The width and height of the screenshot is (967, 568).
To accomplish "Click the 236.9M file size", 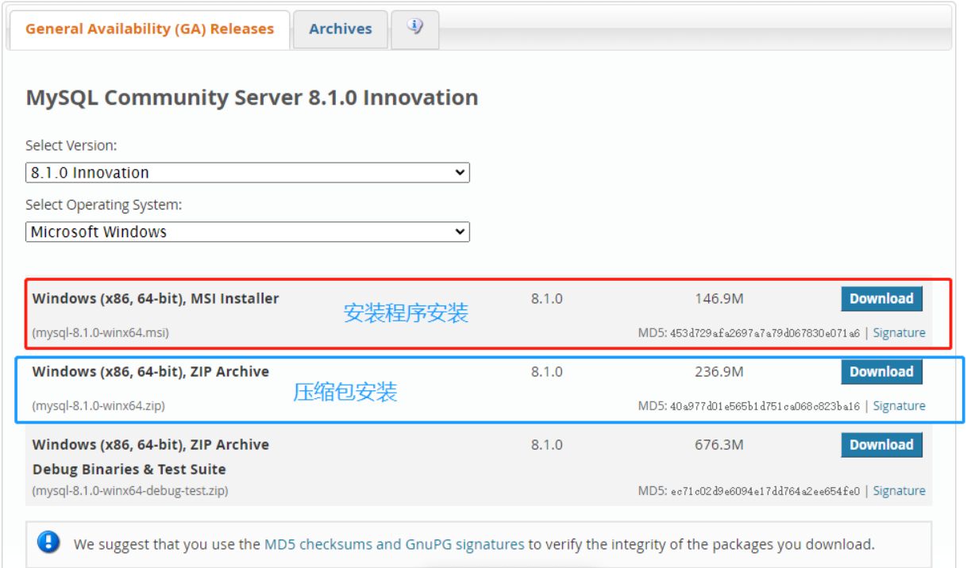I will click(719, 372).
